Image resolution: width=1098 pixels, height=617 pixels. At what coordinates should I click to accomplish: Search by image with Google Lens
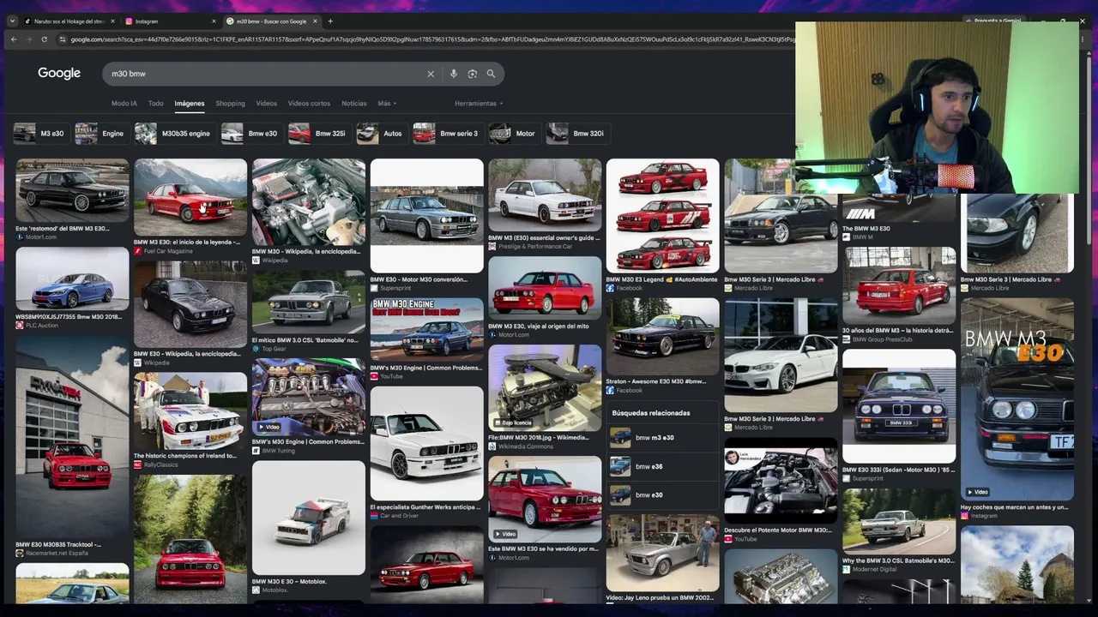pos(472,74)
